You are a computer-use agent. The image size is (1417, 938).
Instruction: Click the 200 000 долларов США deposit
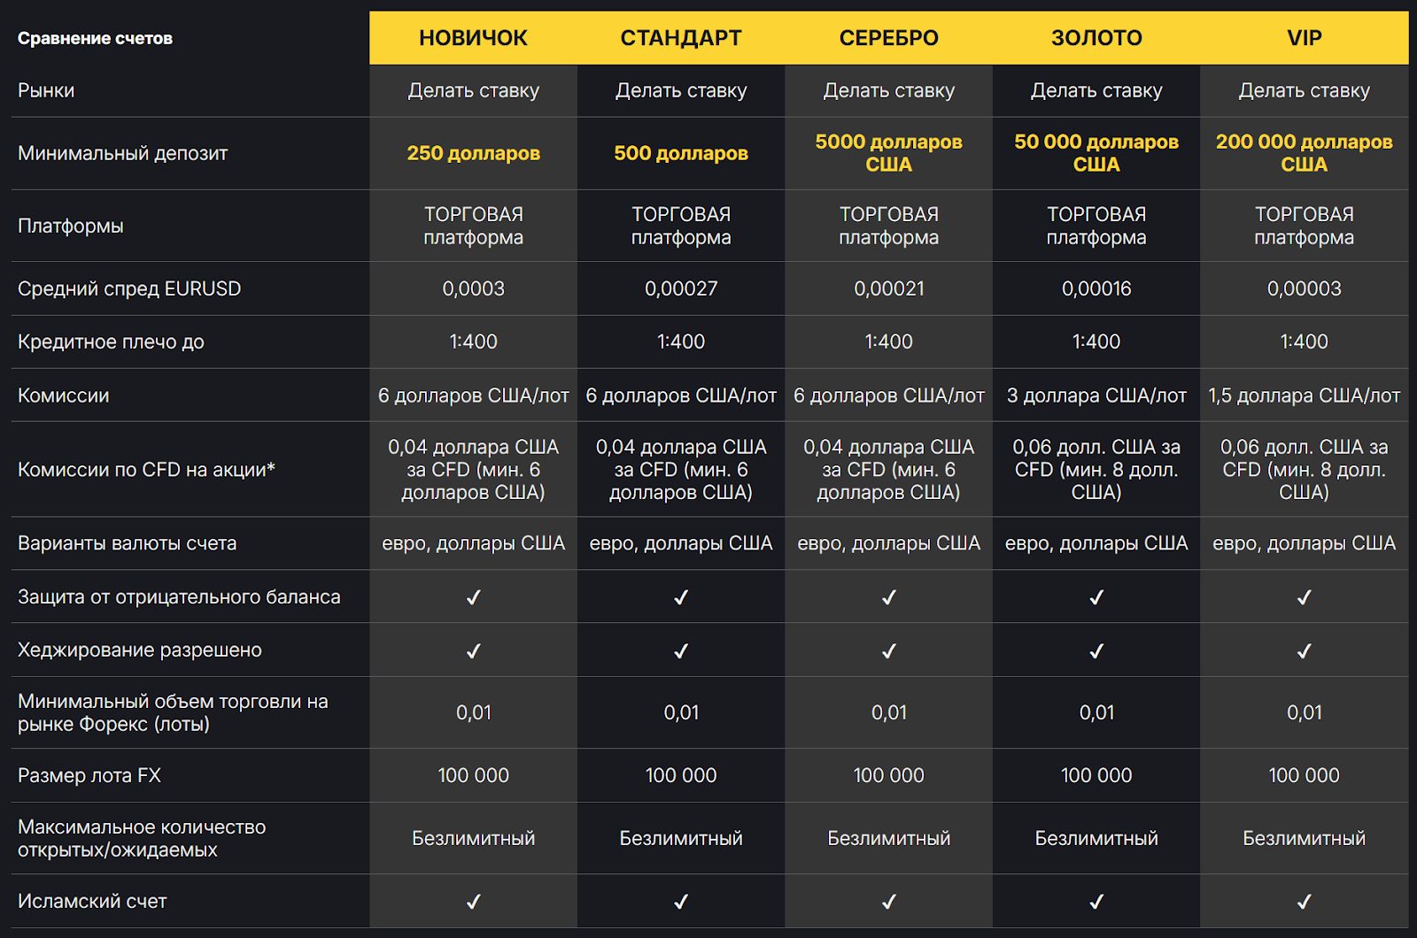pos(1305,153)
